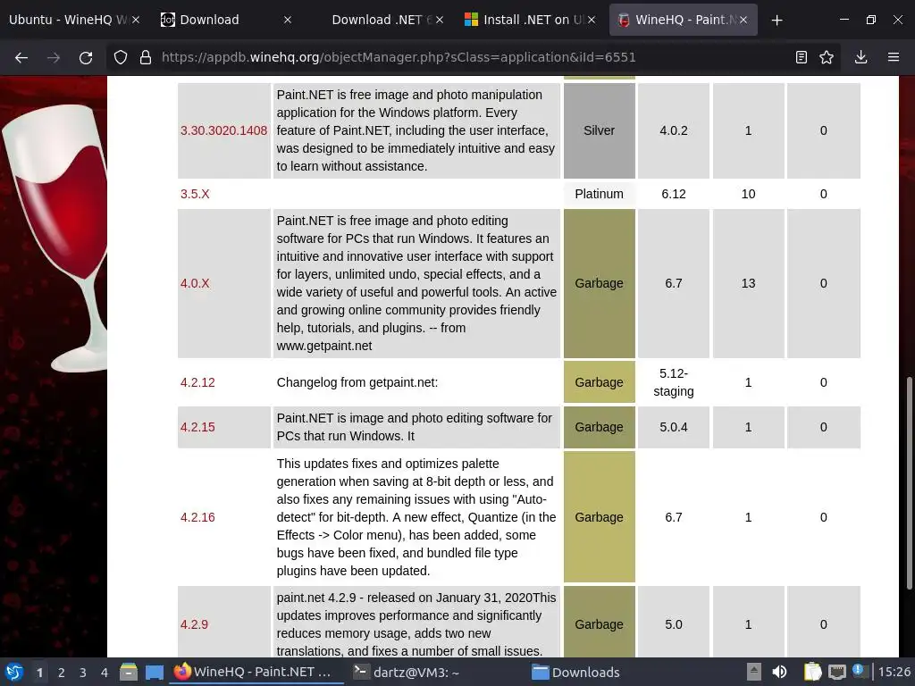Open version 4.2.12 link
Image resolution: width=915 pixels, height=686 pixels.
click(197, 382)
